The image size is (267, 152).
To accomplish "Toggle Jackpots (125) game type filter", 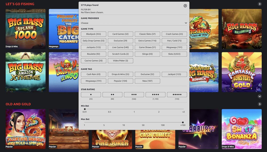I will [93, 47].
